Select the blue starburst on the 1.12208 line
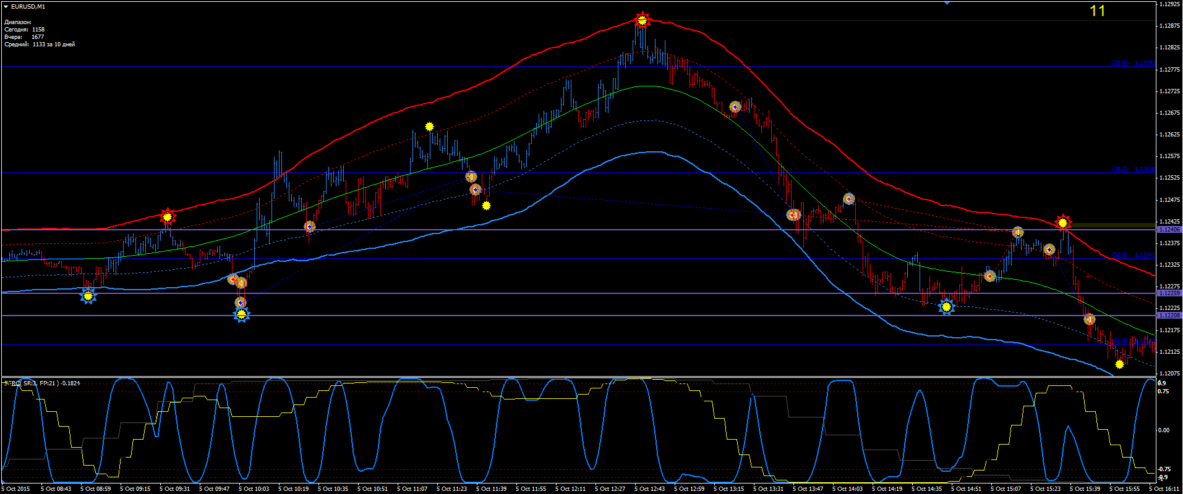Screen dimensions: 1183x494 click(x=242, y=314)
